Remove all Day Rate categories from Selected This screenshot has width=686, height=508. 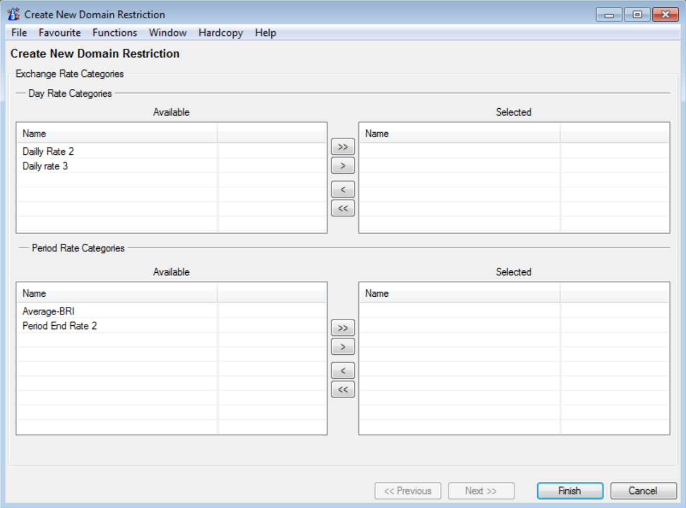coord(342,208)
